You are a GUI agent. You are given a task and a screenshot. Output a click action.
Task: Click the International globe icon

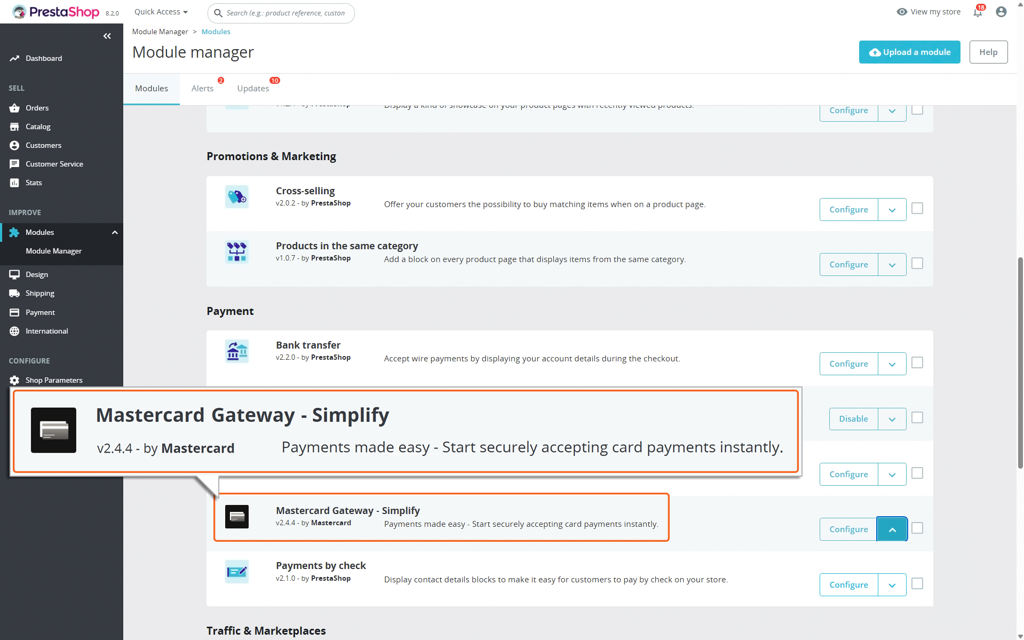coord(14,331)
